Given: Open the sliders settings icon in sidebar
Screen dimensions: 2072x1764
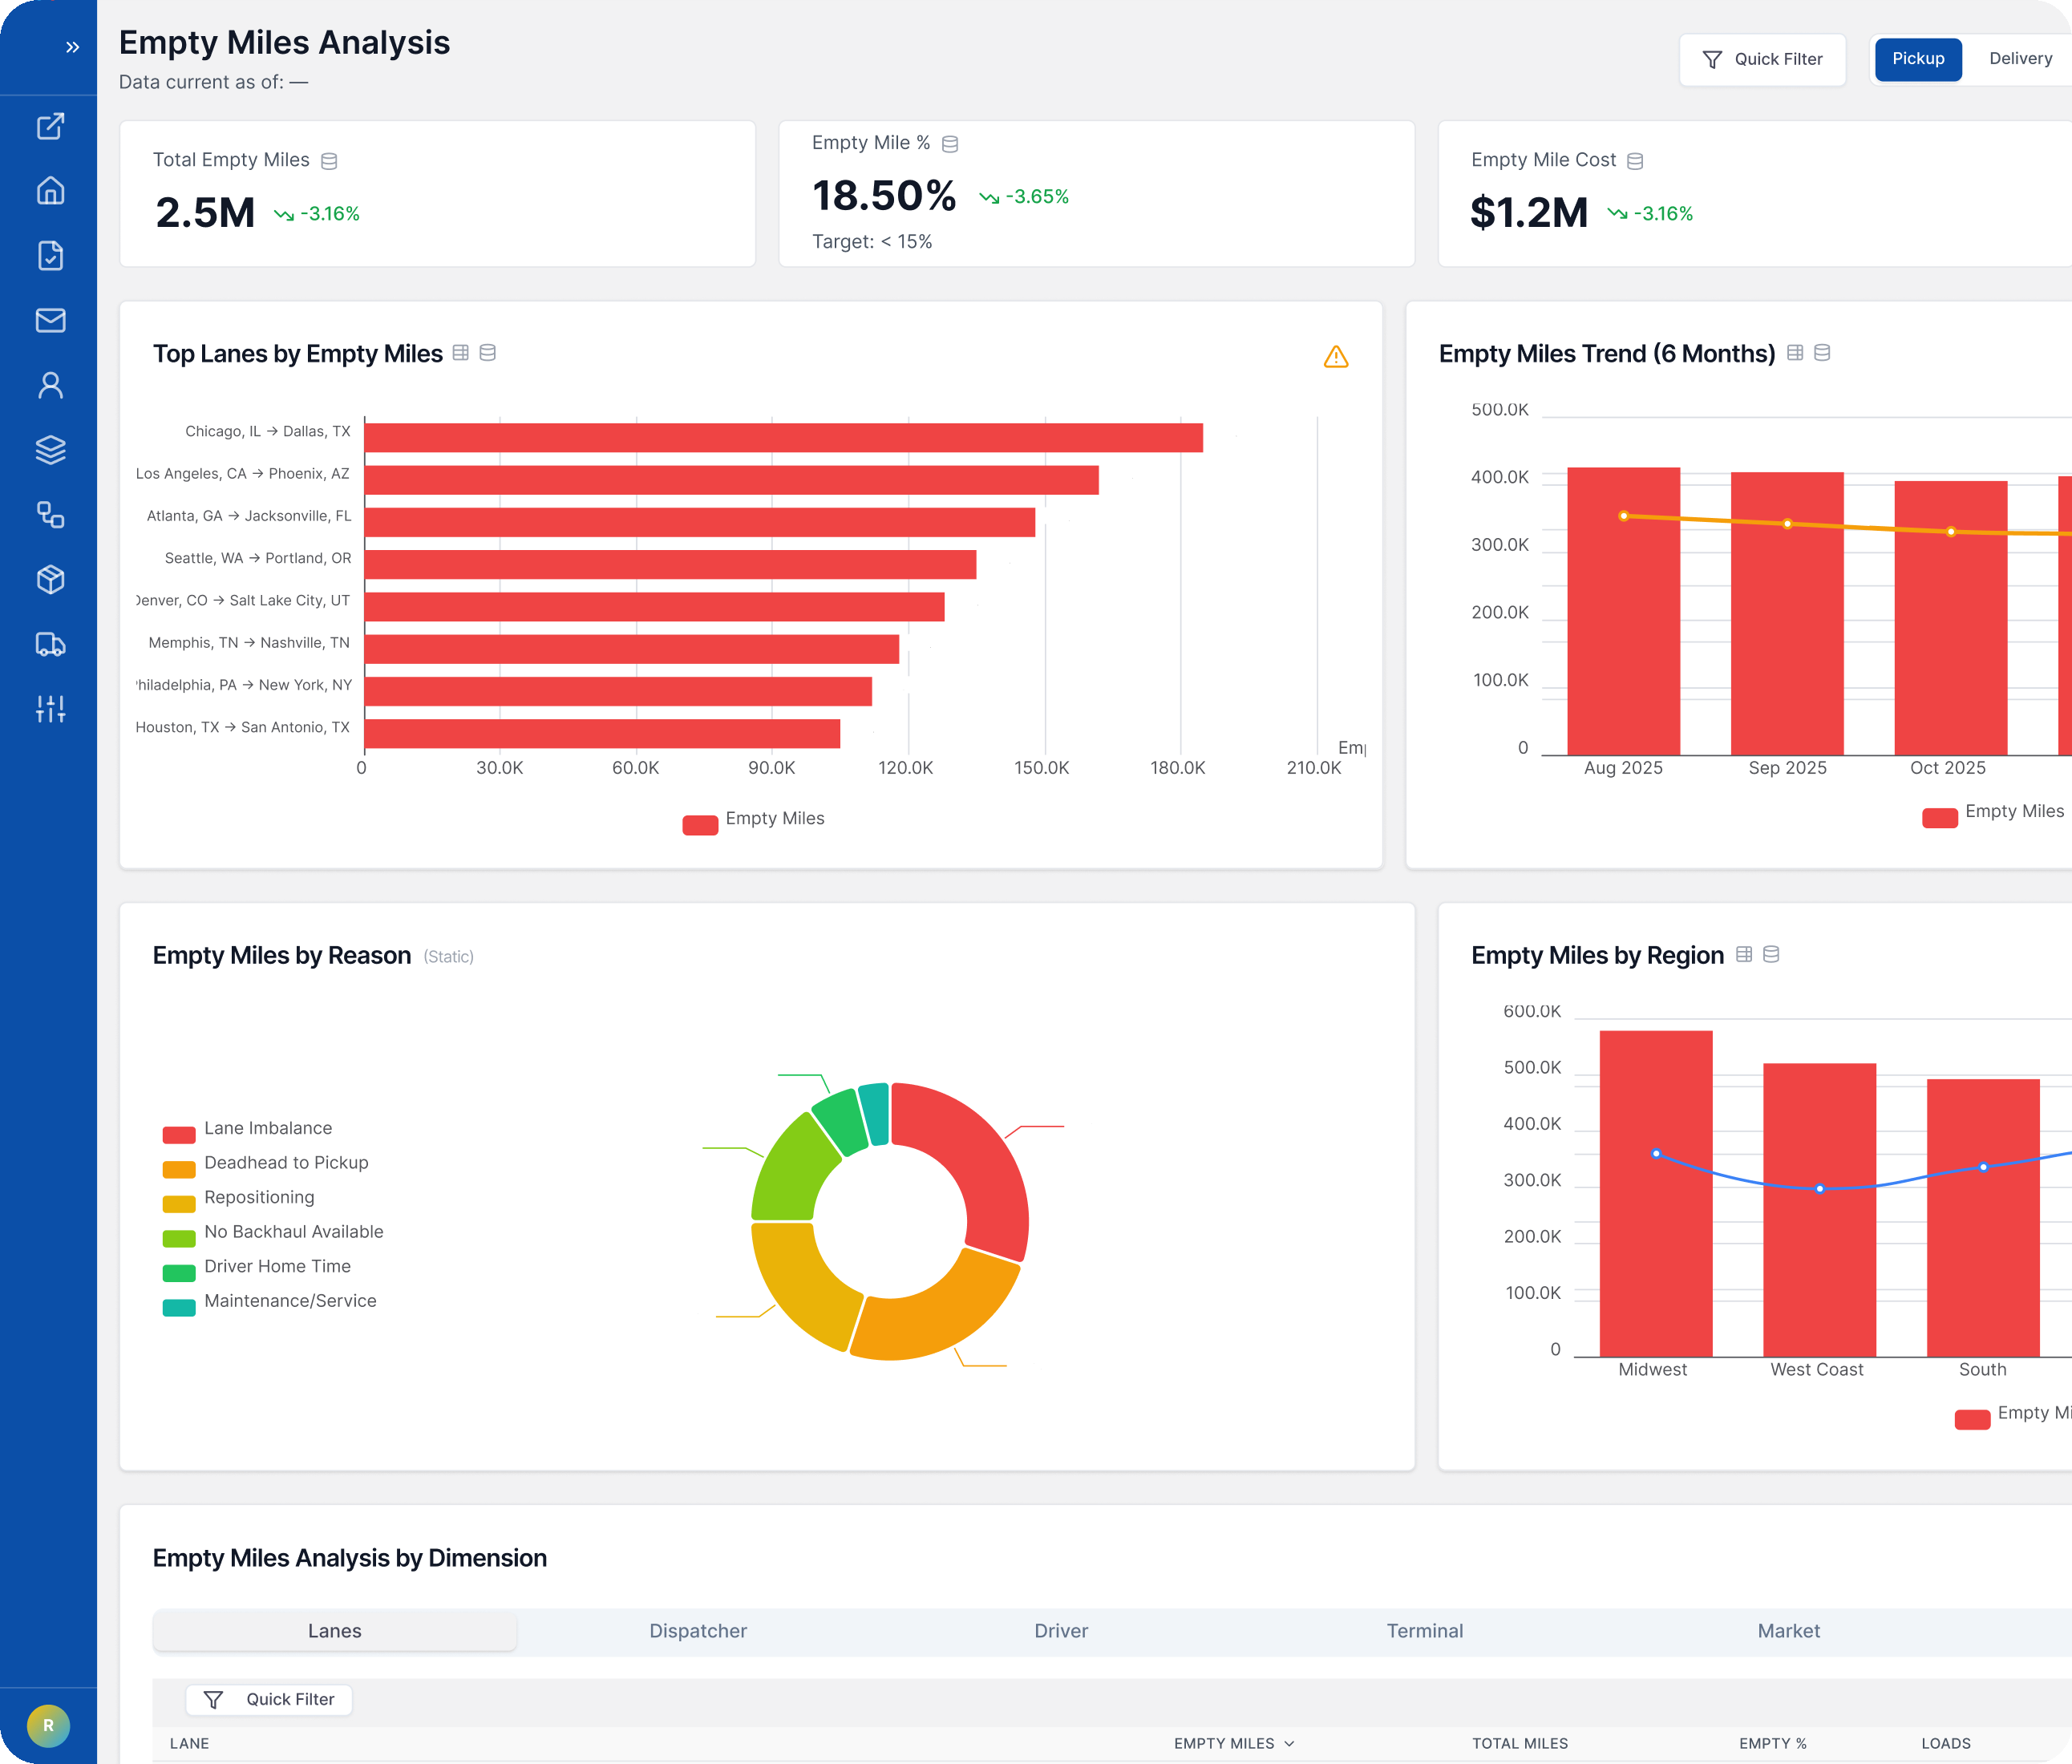Looking at the screenshot, I should click(x=50, y=709).
